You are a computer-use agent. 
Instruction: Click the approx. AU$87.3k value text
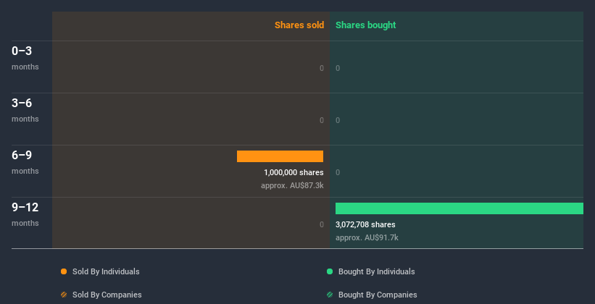click(292, 185)
